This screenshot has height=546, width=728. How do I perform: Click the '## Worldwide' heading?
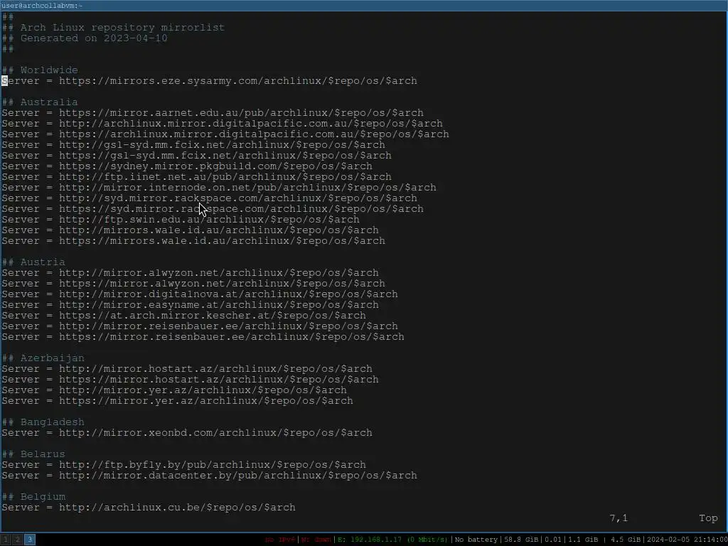click(x=40, y=70)
